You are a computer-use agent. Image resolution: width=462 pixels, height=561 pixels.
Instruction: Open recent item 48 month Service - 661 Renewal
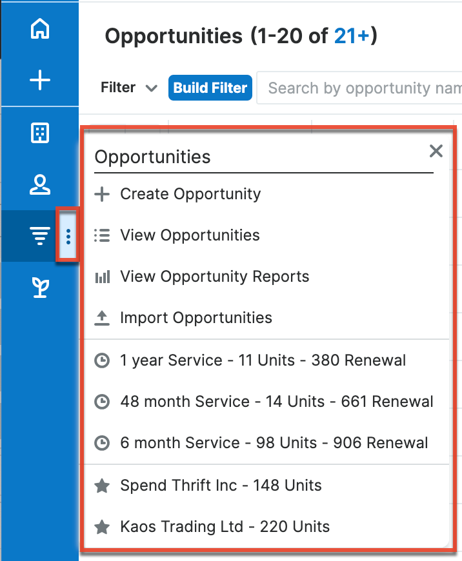click(276, 401)
